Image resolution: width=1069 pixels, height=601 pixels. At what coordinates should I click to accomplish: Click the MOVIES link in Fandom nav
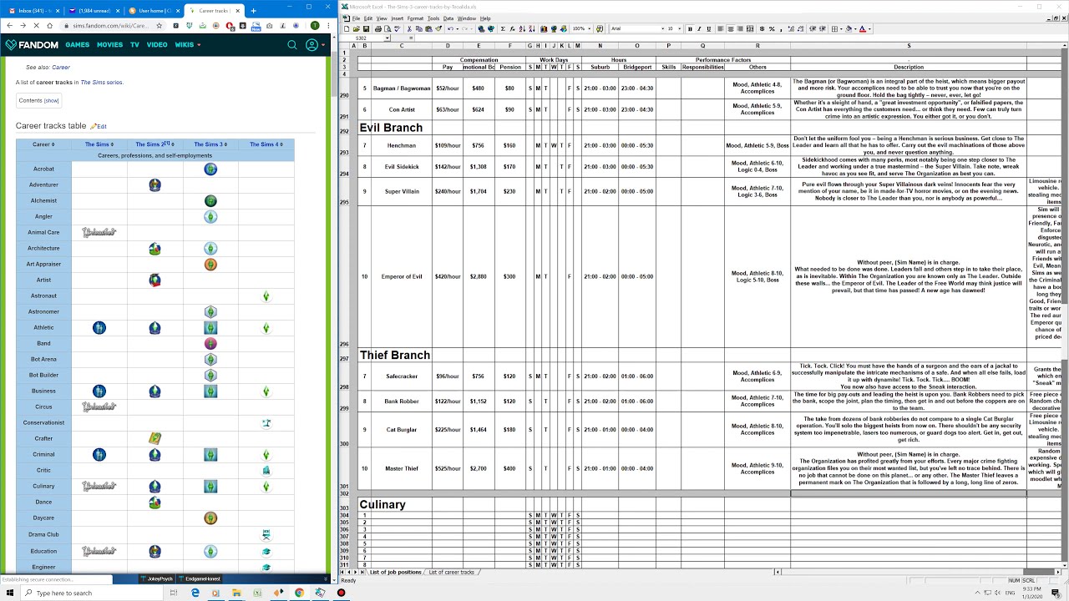[x=109, y=45]
